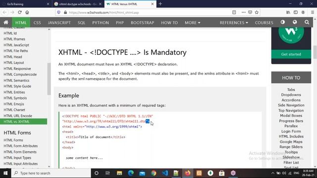Toggle dark mode contrast icon
Screen dimensions: 317x178
coord(283,22)
